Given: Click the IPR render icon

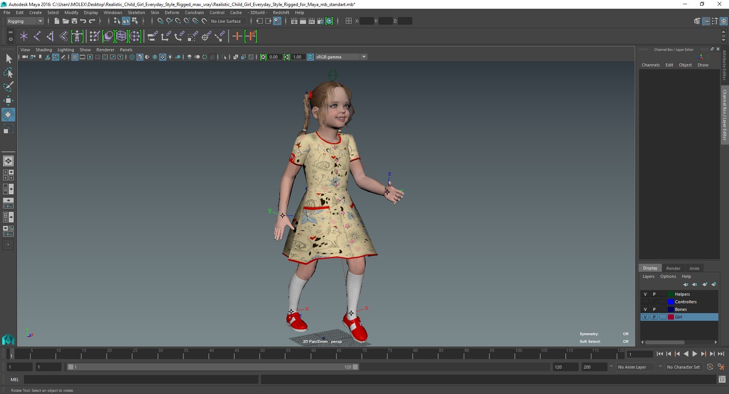Looking at the screenshot, I should point(312,21).
